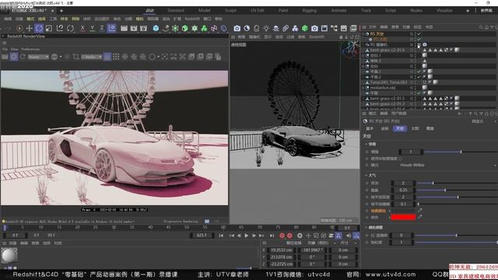Open the circle tool dropdown arrow in RenderView
This screenshot has height=280, width=498.
pyautogui.click(x=158, y=57)
